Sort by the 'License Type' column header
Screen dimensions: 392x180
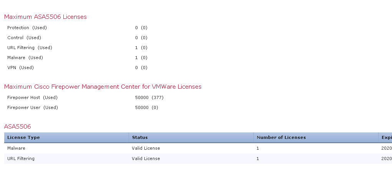pyautogui.click(x=66, y=137)
